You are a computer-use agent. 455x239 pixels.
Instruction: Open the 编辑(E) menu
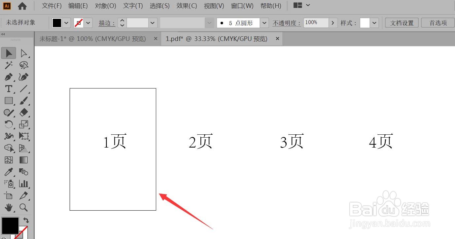click(x=78, y=6)
